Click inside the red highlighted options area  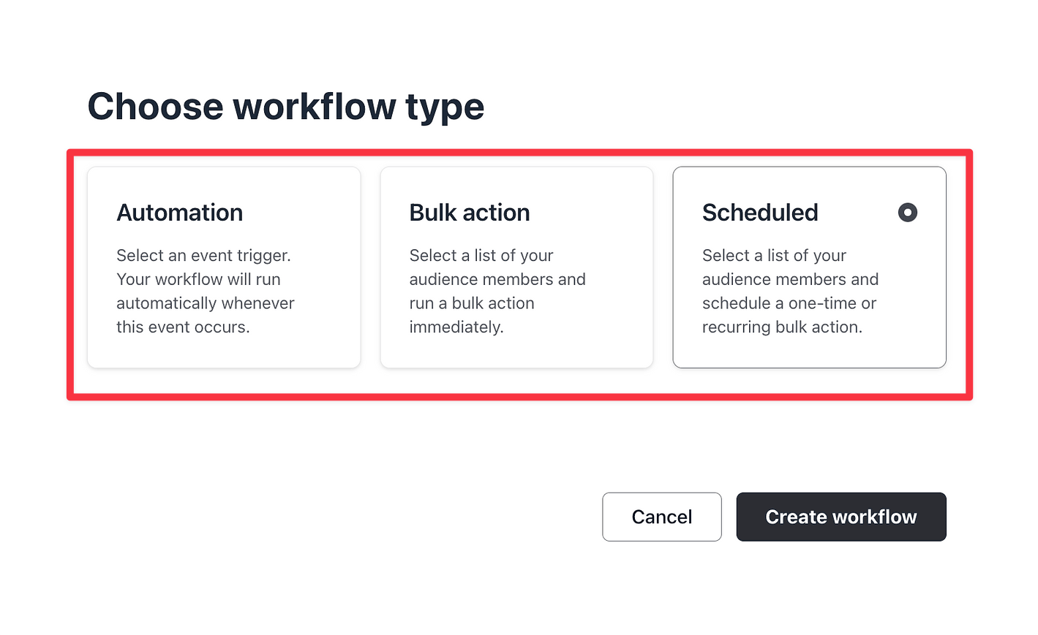click(x=519, y=274)
